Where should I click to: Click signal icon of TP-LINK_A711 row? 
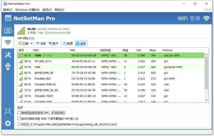coord(21,61)
